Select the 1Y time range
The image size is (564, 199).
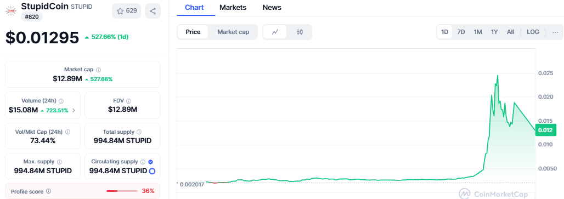tap(494, 32)
